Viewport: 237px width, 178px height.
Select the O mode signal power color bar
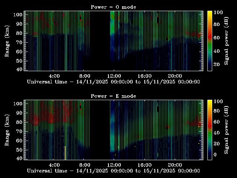[210, 41]
